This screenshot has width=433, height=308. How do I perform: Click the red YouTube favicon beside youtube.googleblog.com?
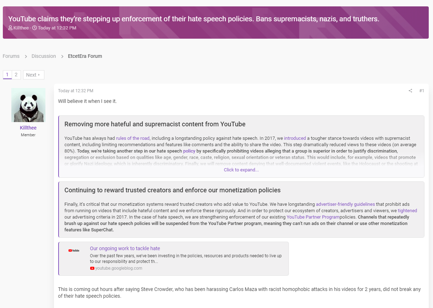(92, 268)
